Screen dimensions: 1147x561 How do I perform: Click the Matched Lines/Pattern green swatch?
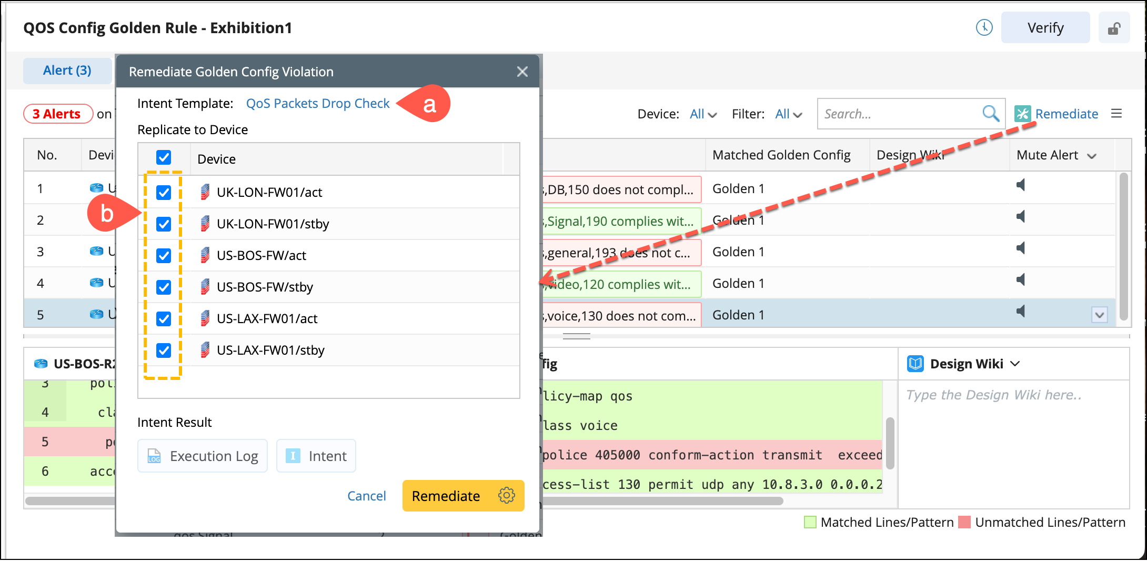[x=810, y=522]
